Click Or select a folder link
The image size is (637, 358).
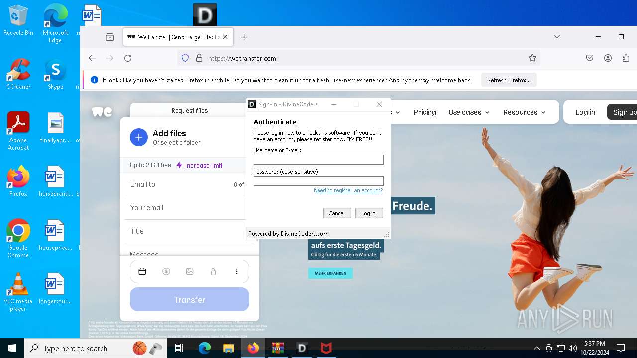pyautogui.click(x=177, y=143)
